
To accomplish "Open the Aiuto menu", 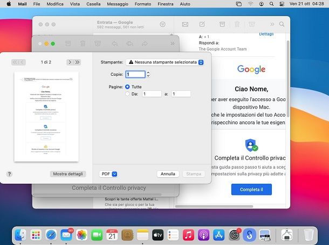I will click(185, 4).
